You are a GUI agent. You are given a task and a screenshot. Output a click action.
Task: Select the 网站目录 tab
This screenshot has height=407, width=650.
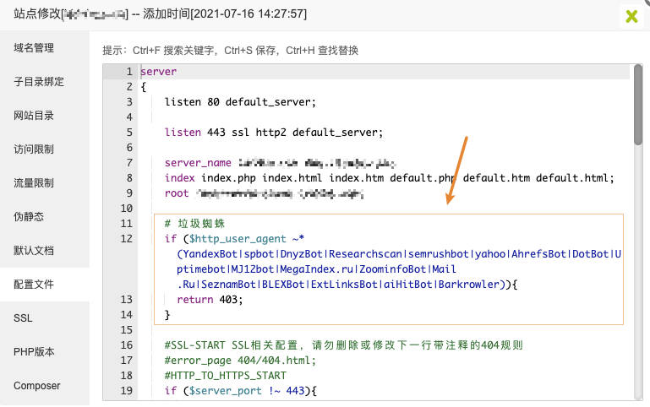(x=34, y=116)
